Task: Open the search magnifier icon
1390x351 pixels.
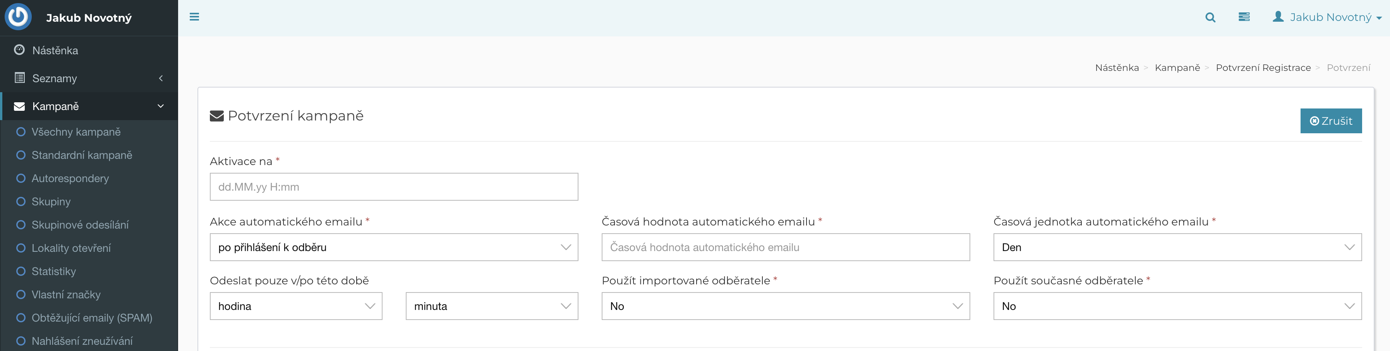Action: [1210, 17]
